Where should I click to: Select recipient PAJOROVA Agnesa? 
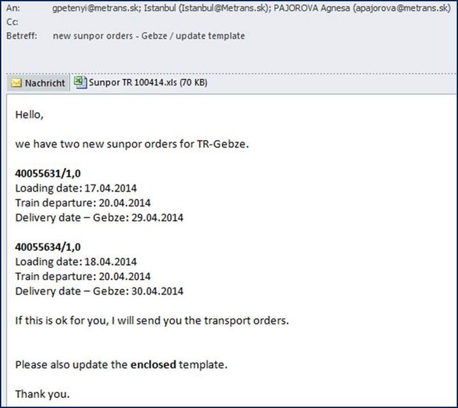click(362, 8)
